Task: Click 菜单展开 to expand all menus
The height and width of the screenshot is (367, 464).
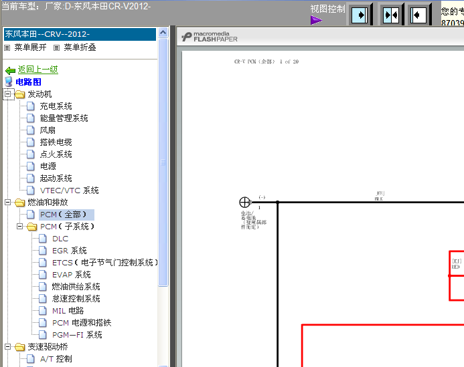Action: (31, 47)
